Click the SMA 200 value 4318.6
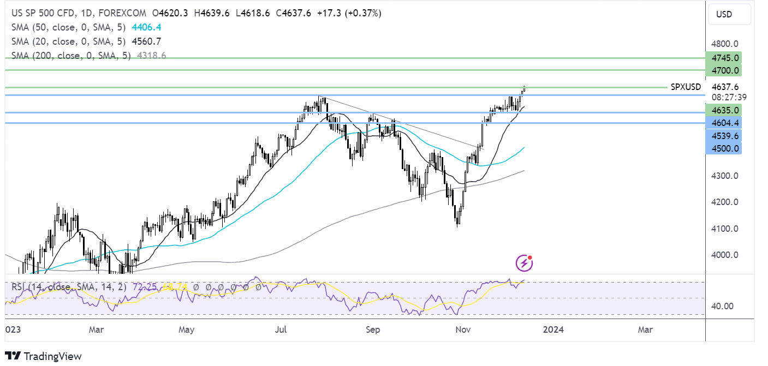The height and width of the screenshot is (366, 768). [x=151, y=55]
